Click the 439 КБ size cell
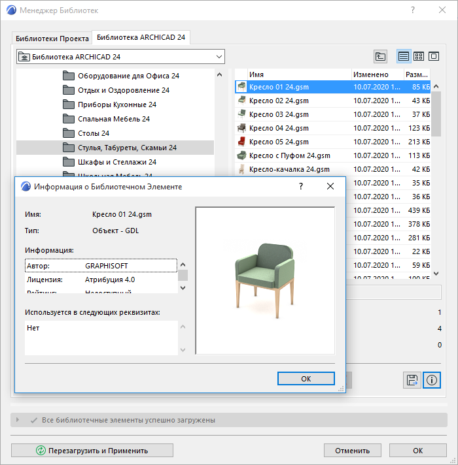 419,210
